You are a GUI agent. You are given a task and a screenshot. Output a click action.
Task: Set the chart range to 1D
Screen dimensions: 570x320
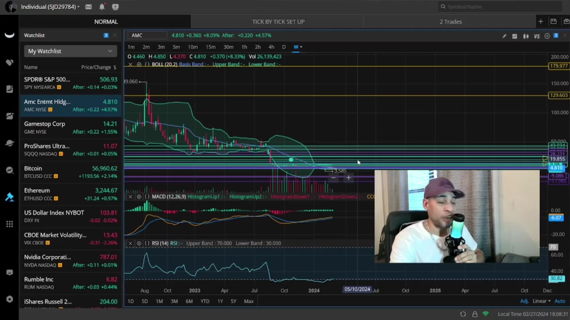point(130,301)
